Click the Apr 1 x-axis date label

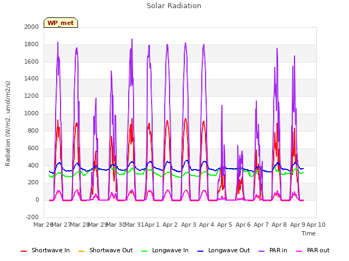click(152, 225)
